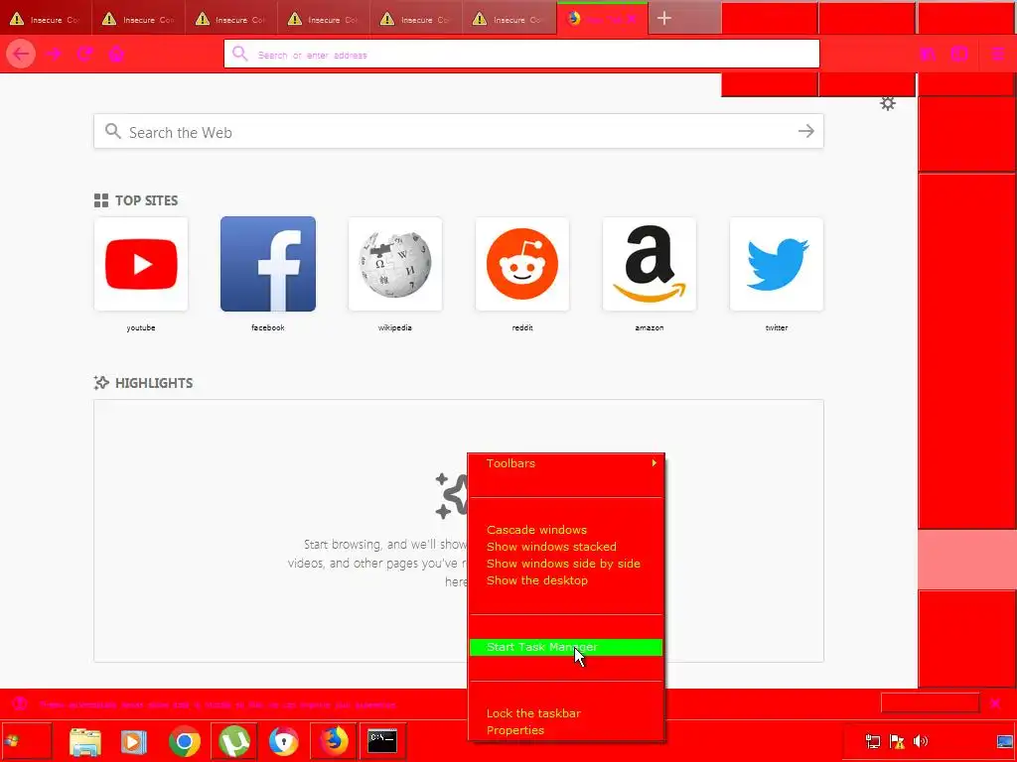1017x762 pixels.
Task: Open the youtube top site tile
Action: tap(141, 264)
